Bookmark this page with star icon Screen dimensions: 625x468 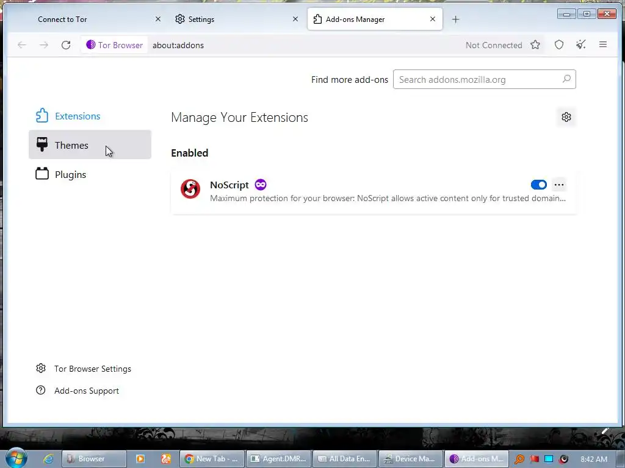coord(535,45)
